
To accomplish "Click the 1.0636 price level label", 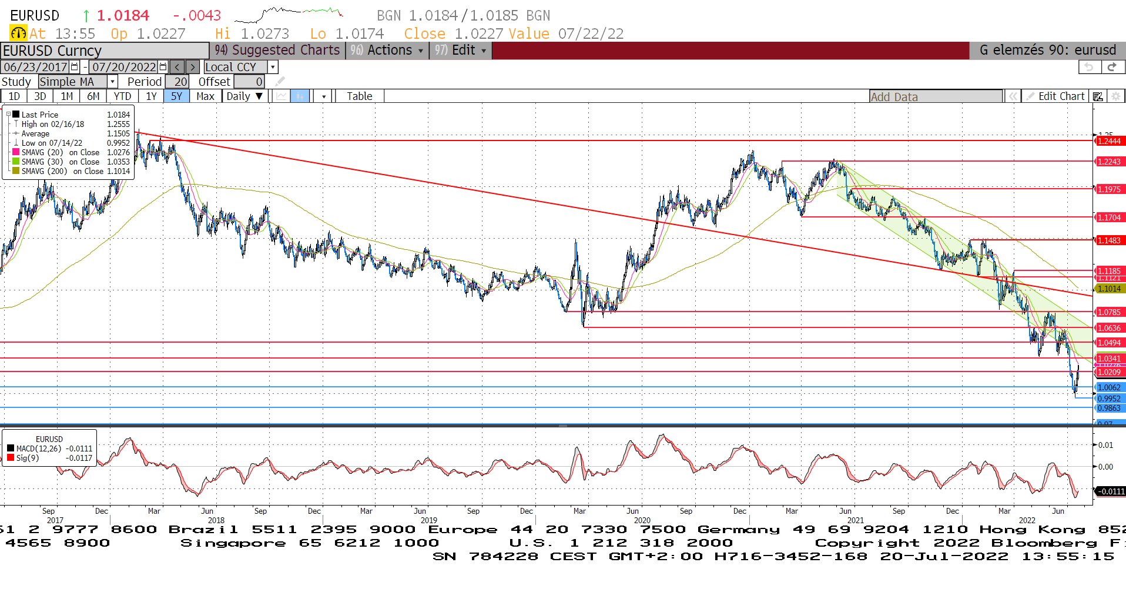I will (1110, 328).
